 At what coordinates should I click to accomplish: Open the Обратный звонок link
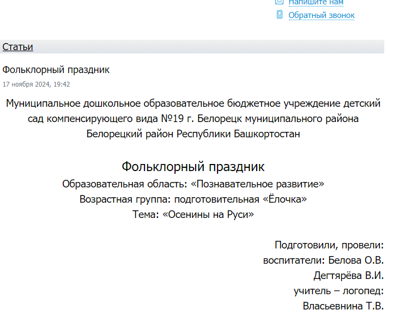(x=322, y=15)
